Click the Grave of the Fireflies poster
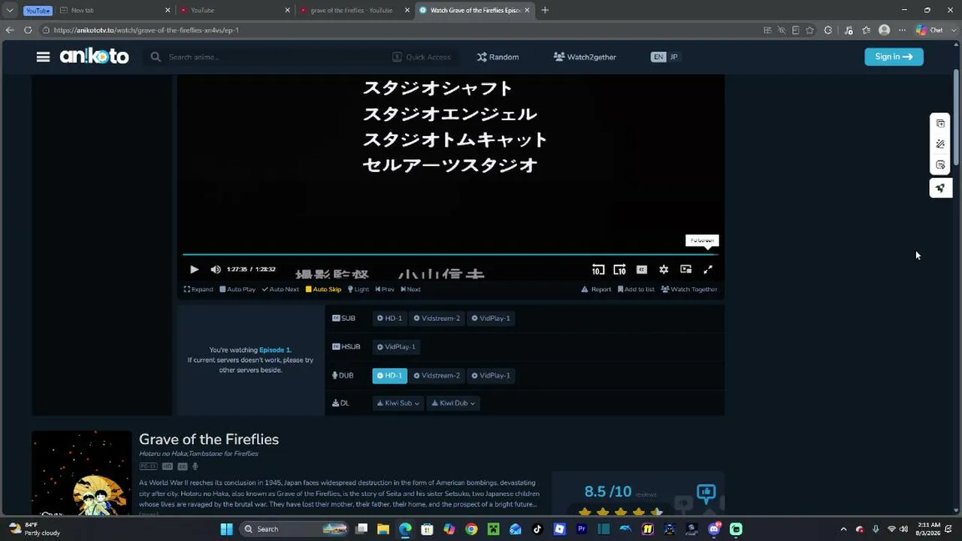 click(x=81, y=473)
